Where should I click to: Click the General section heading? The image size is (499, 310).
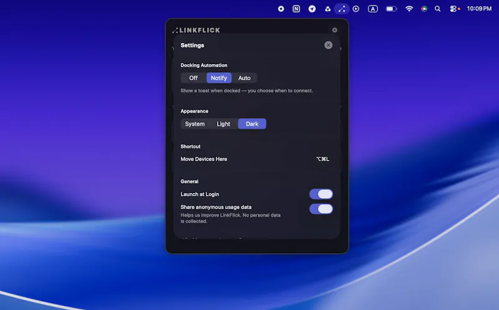click(190, 181)
